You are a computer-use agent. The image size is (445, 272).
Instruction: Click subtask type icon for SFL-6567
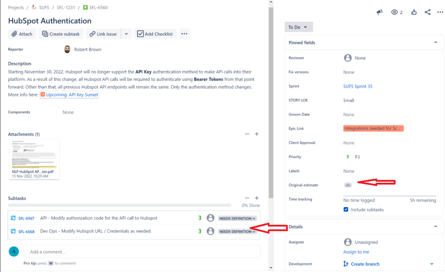coord(13,218)
